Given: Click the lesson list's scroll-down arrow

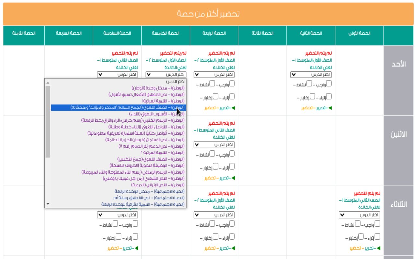Looking at the screenshot, I should point(48,204).
